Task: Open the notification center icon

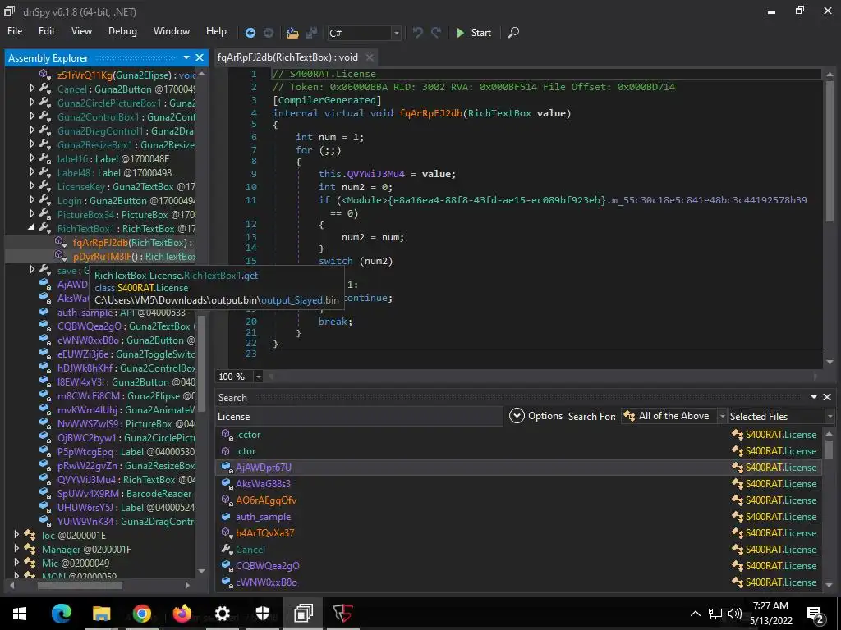Action: 816,614
